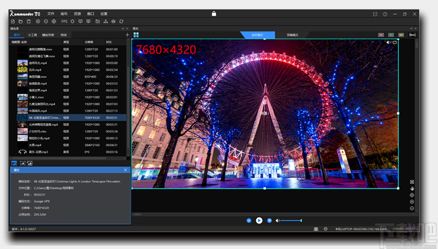
Task: Click the brightness sun icon in toolbar
Action: (73, 21)
